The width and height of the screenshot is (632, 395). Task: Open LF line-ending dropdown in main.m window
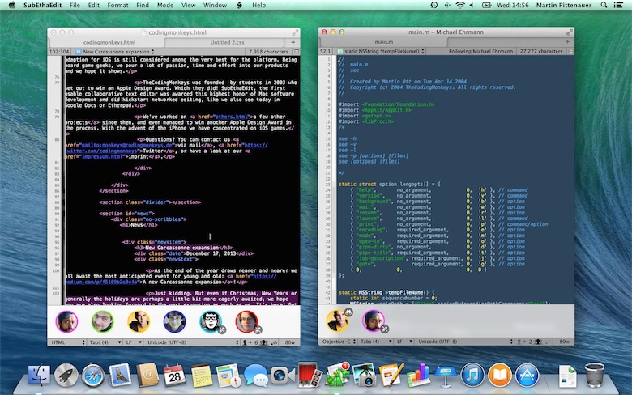click(x=404, y=342)
